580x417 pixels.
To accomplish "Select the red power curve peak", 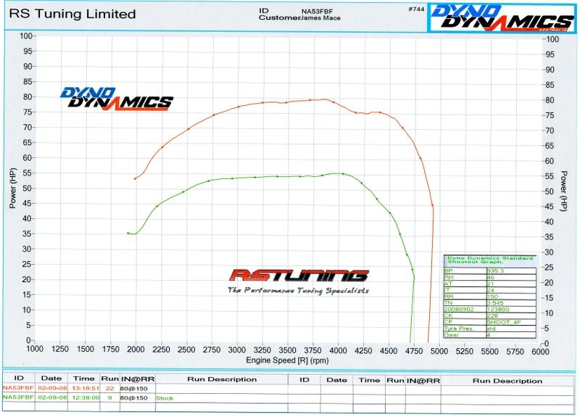I will (323, 99).
